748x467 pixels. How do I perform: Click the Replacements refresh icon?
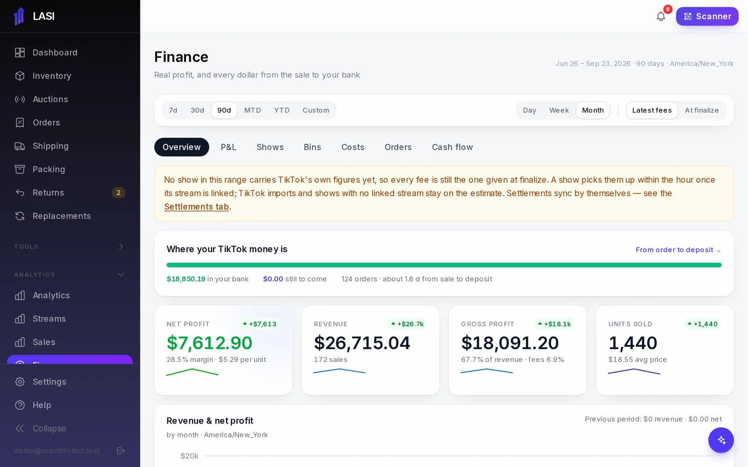(x=20, y=216)
